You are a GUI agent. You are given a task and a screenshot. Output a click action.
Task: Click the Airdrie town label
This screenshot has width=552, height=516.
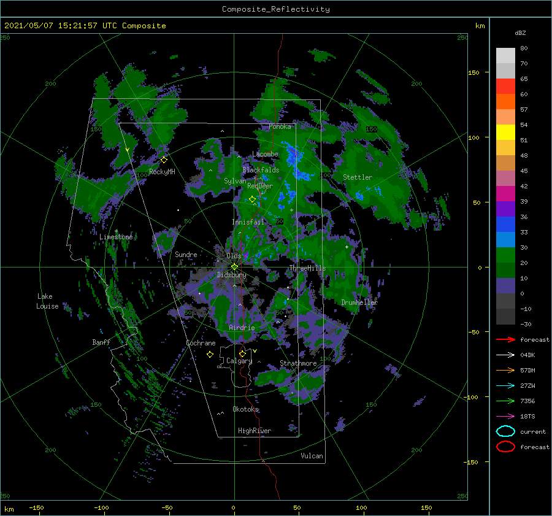coord(242,328)
